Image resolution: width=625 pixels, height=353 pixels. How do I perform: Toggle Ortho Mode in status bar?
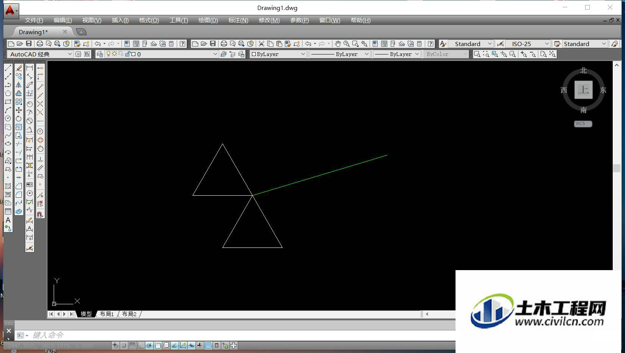[141, 346]
